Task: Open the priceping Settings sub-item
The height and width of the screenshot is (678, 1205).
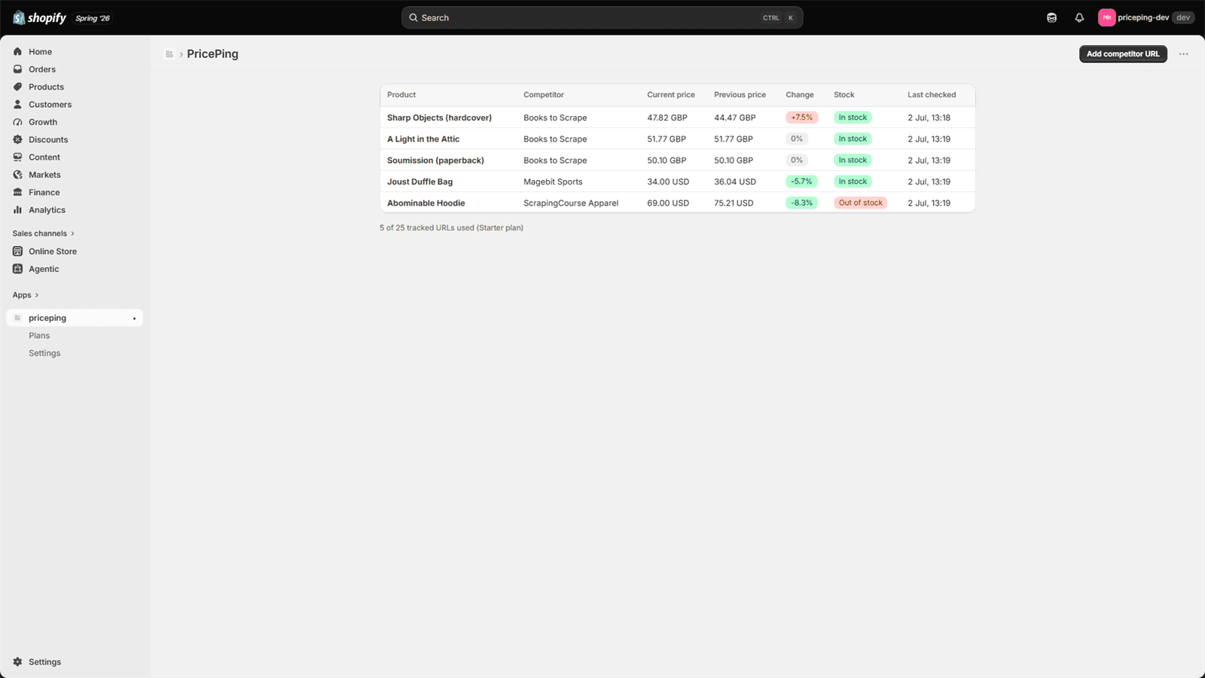Action: pyautogui.click(x=44, y=353)
